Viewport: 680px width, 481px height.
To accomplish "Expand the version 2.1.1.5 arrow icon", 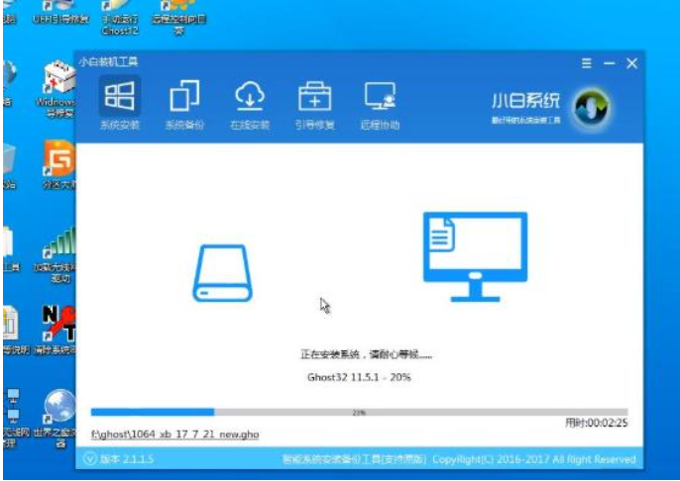I will coord(90,459).
